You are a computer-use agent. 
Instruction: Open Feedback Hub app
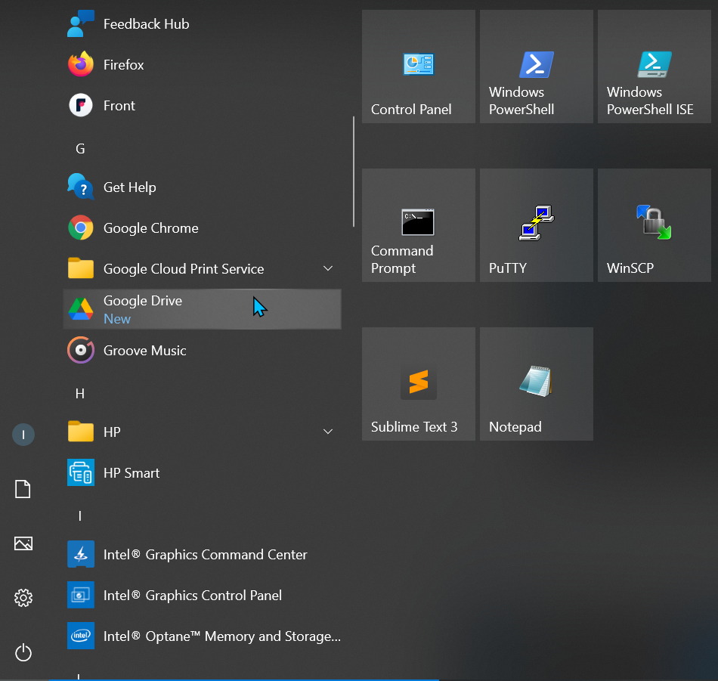(x=202, y=24)
